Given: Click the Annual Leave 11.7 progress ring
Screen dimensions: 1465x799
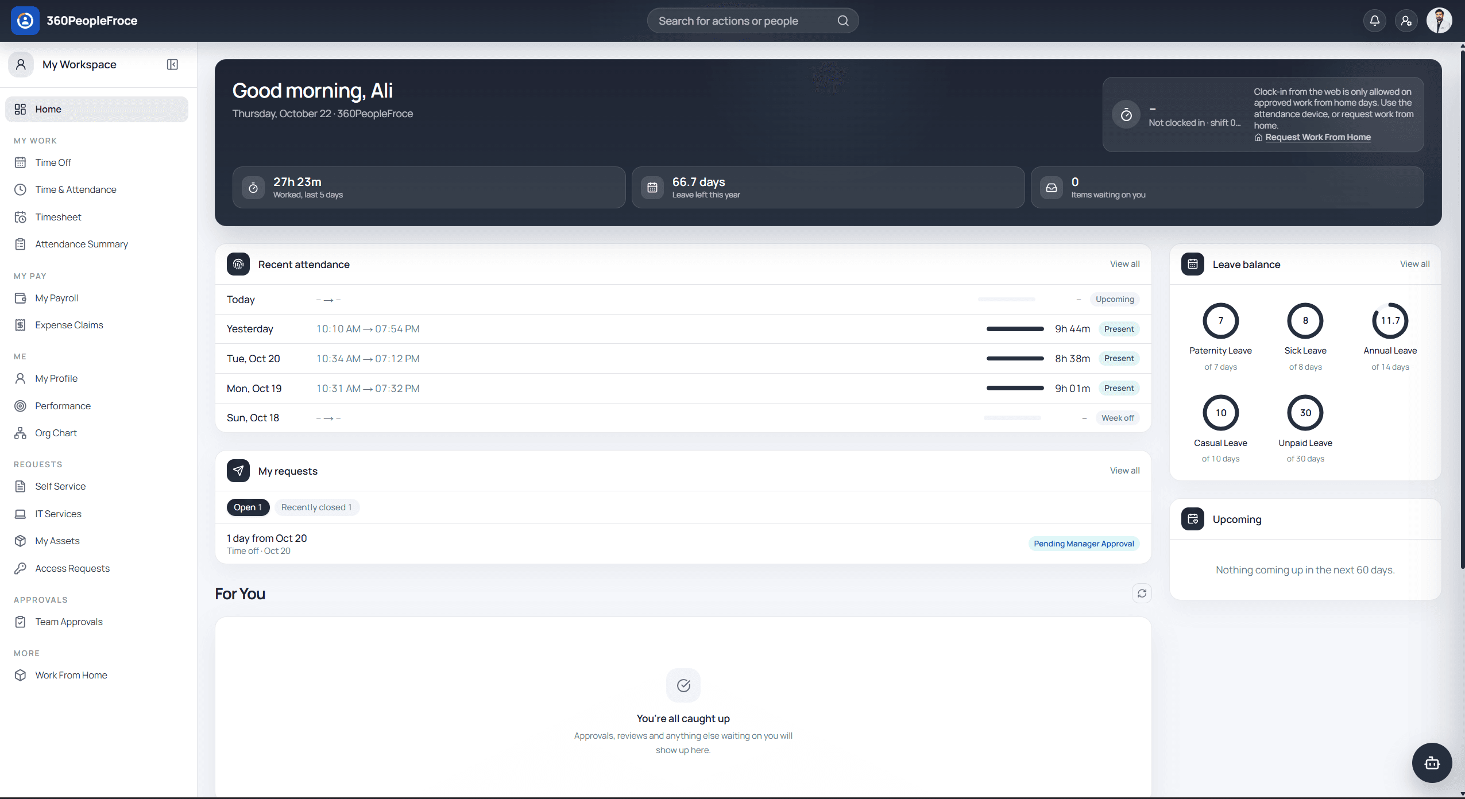Looking at the screenshot, I should click(x=1390, y=321).
